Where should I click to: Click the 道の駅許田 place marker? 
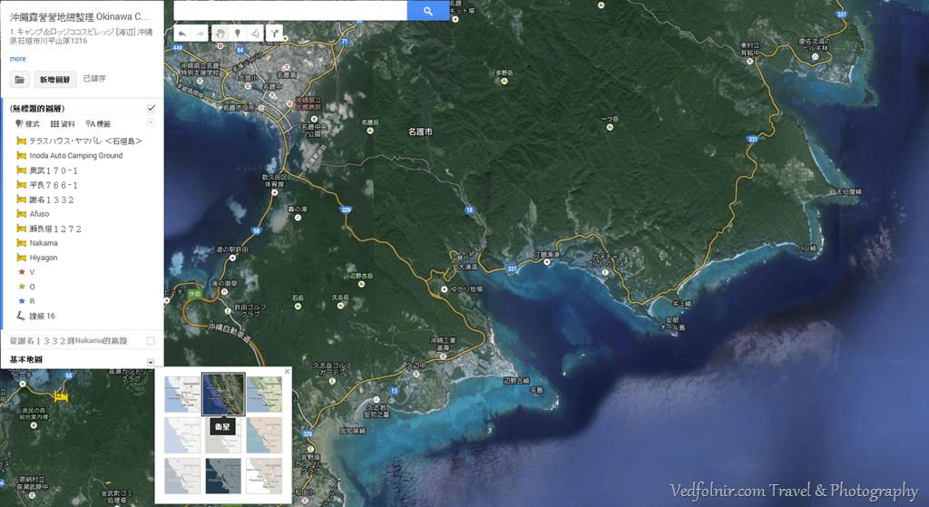tap(232, 258)
